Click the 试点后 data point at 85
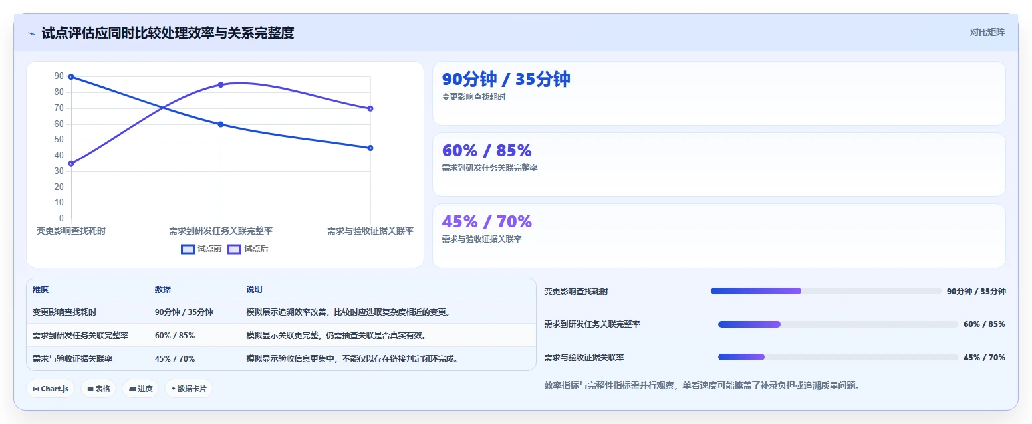 coord(221,85)
